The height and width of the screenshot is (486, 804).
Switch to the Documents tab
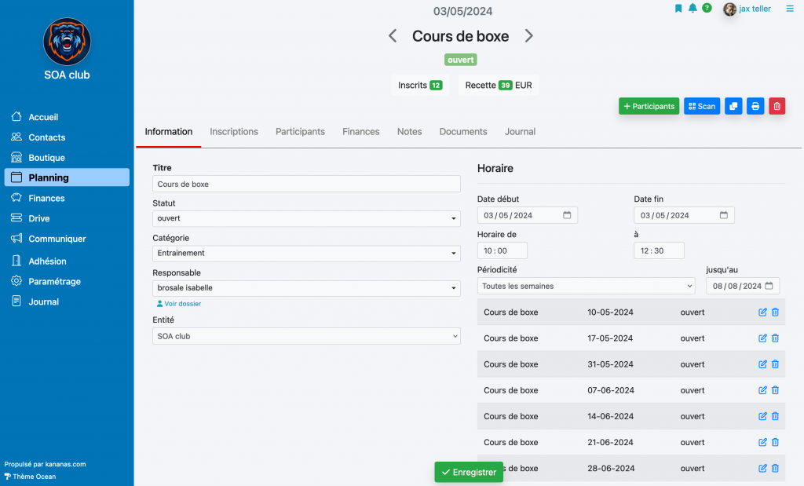463,132
